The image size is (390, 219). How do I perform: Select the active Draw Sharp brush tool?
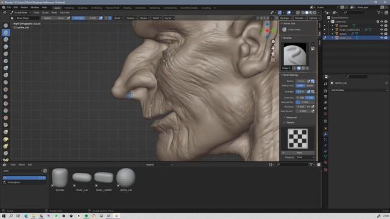pyautogui.click(x=5, y=32)
